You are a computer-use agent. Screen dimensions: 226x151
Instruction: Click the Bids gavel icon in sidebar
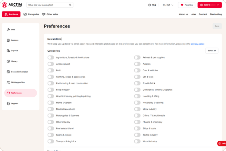pyautogui.click(x=8, y=30)
